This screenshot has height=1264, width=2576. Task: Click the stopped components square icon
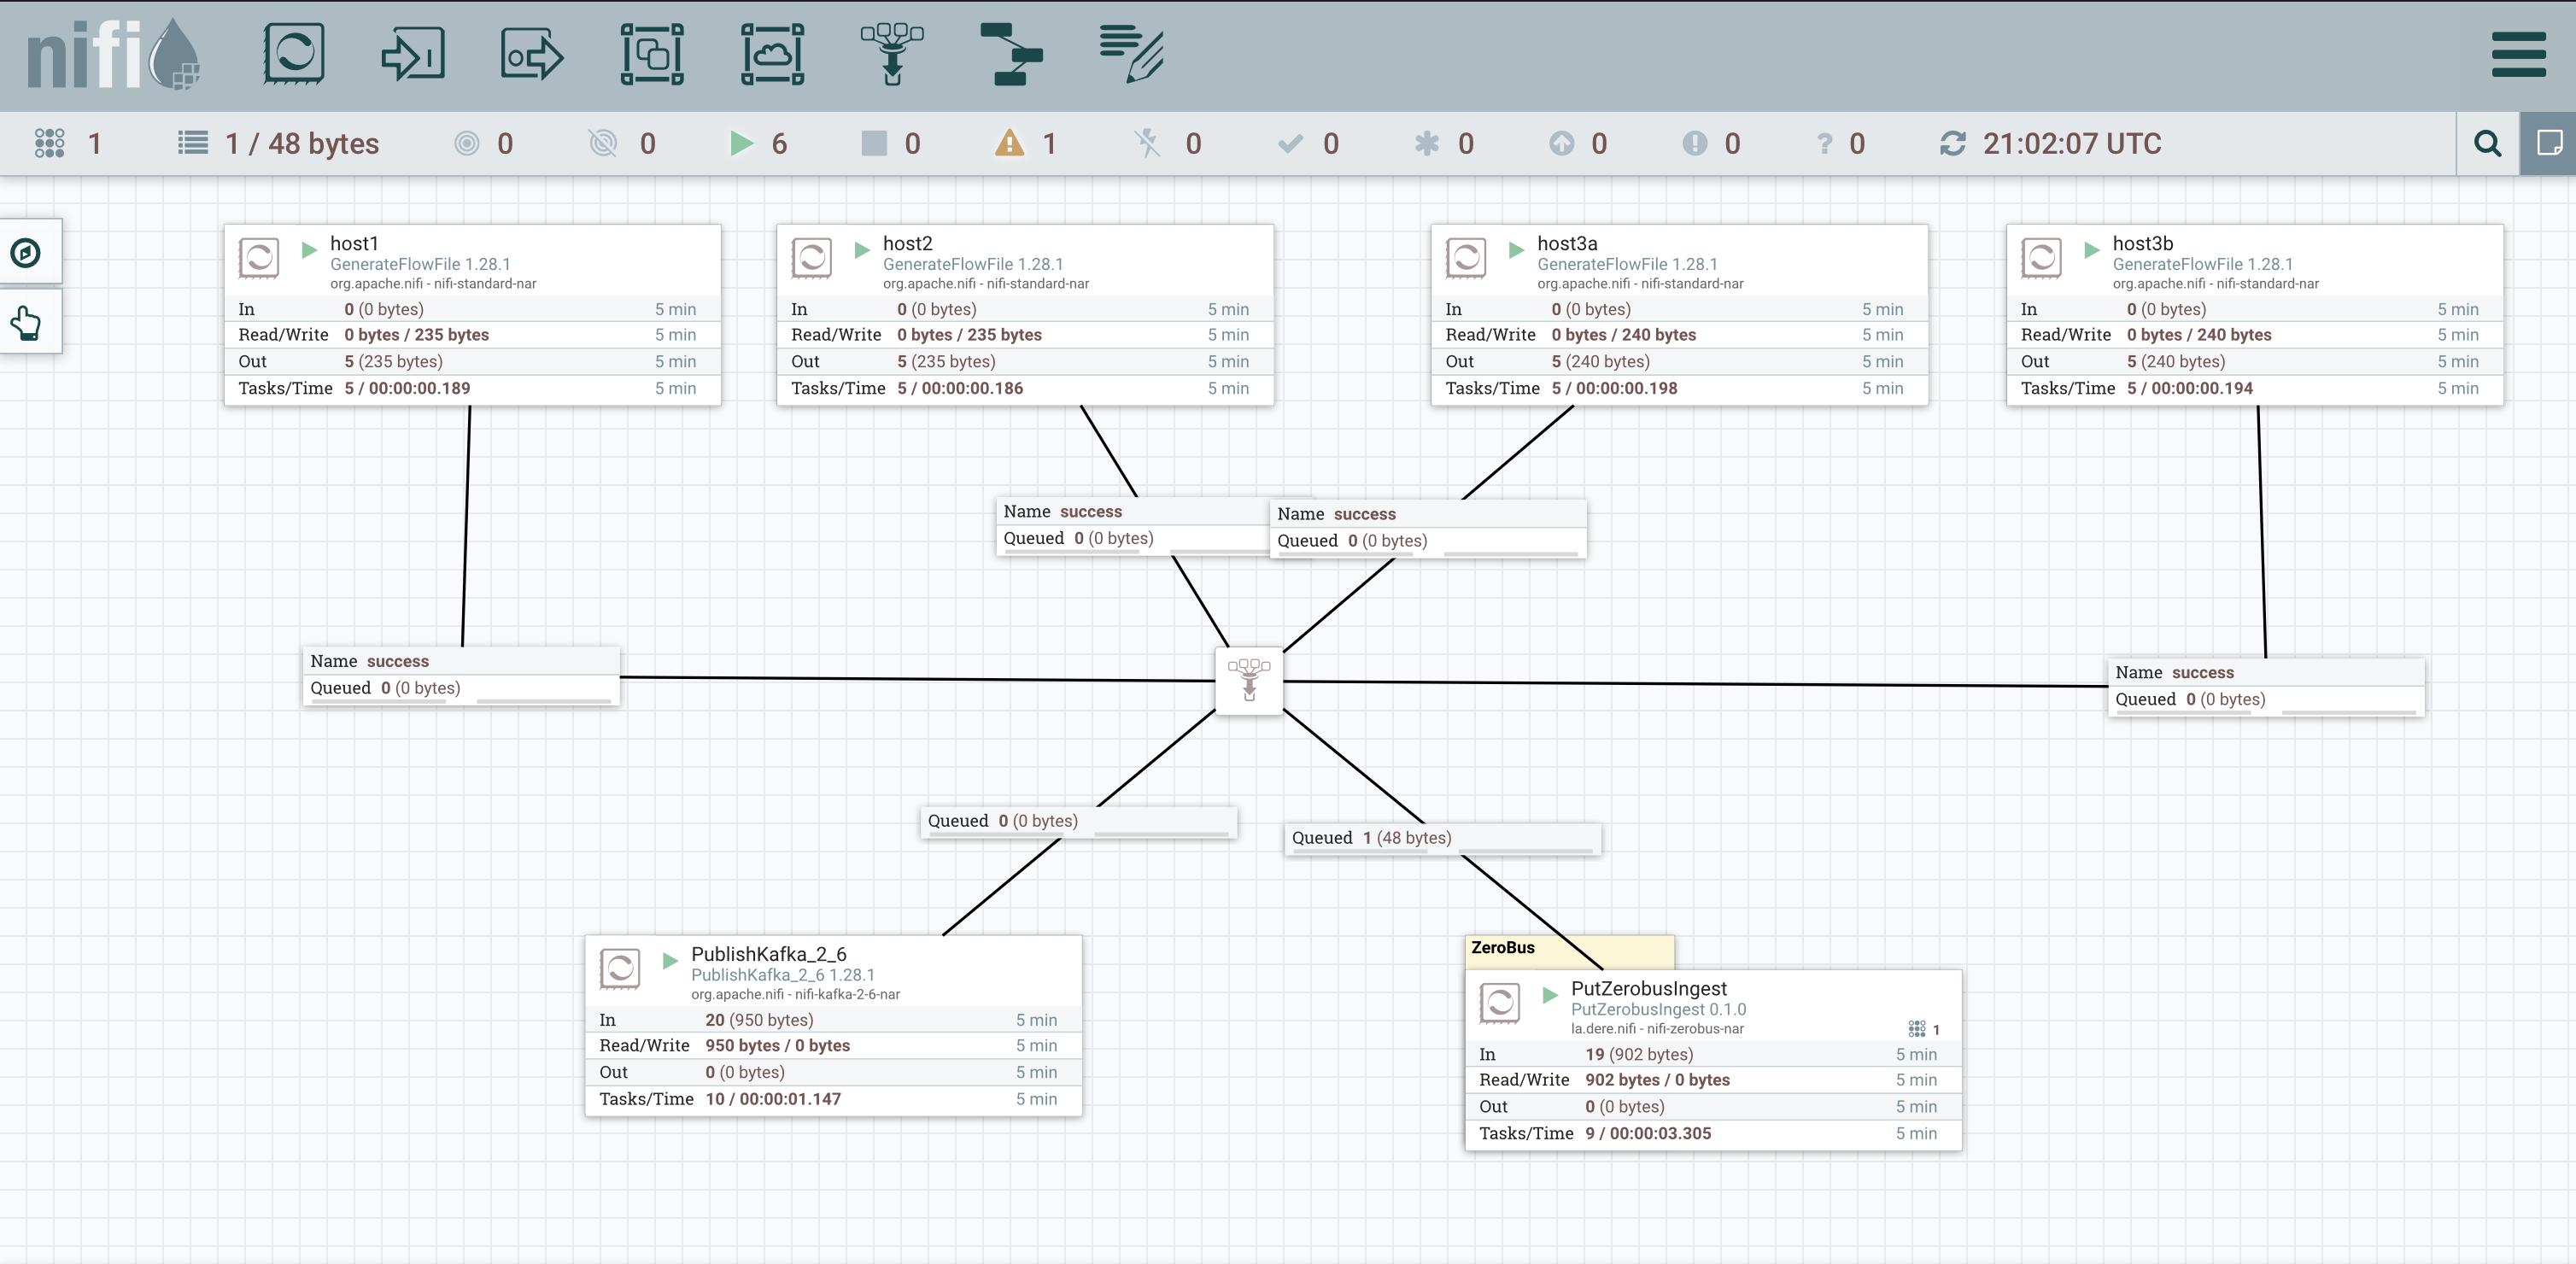[x=874, y=143]
